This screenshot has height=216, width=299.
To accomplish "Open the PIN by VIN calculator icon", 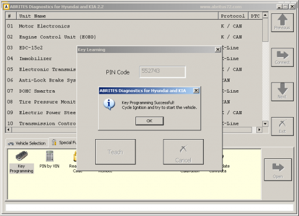I will [50, 159].
